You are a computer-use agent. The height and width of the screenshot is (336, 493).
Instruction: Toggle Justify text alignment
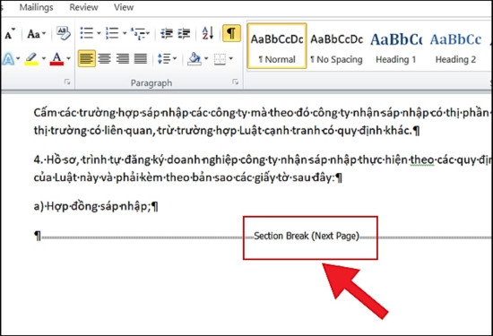[141, 58]
